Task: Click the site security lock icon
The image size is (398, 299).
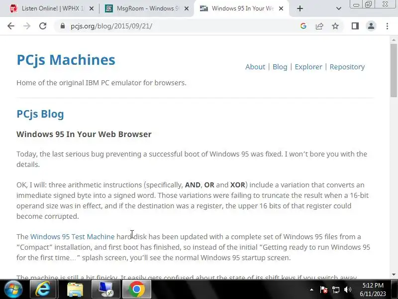Action: [x=63, y=26]
